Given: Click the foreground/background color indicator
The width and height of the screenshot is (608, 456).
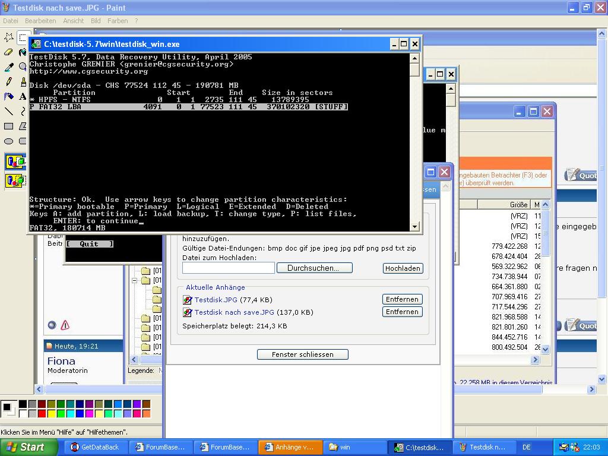Looking at the screenshot, I should pos(8,408).
